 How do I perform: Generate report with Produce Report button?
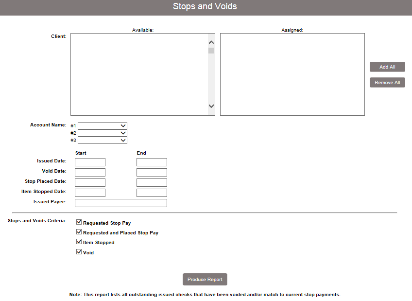pos(205,280)
